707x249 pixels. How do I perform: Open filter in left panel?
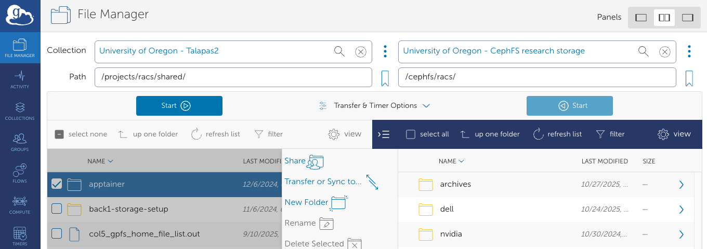click(x=269, y=134)
